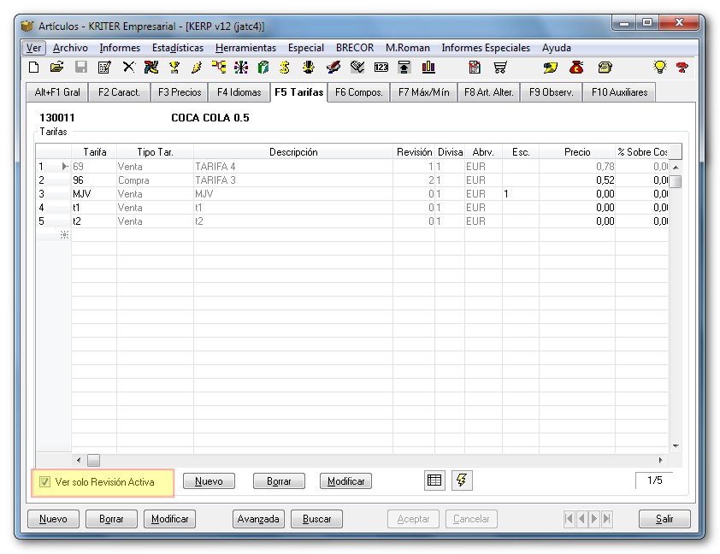Click the colorful snowflake toolbar icon

coord(240,68)
